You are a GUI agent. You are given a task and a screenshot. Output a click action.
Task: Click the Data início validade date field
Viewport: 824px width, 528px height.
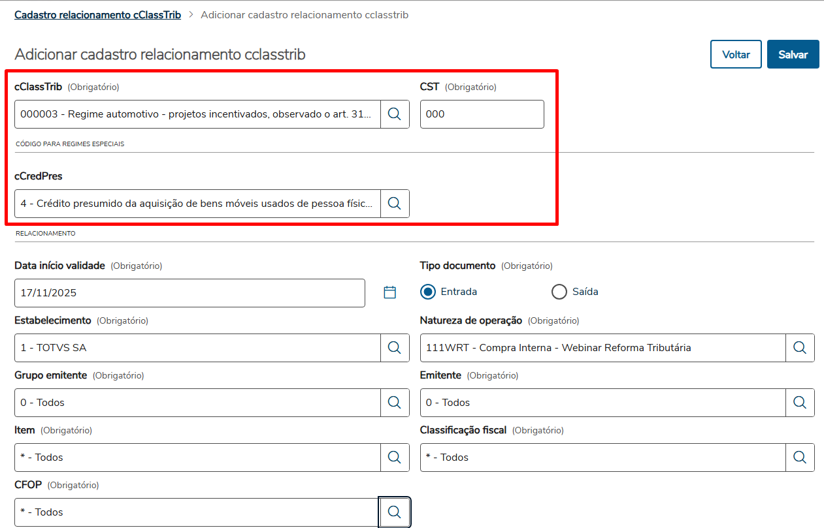pos(190,293)
